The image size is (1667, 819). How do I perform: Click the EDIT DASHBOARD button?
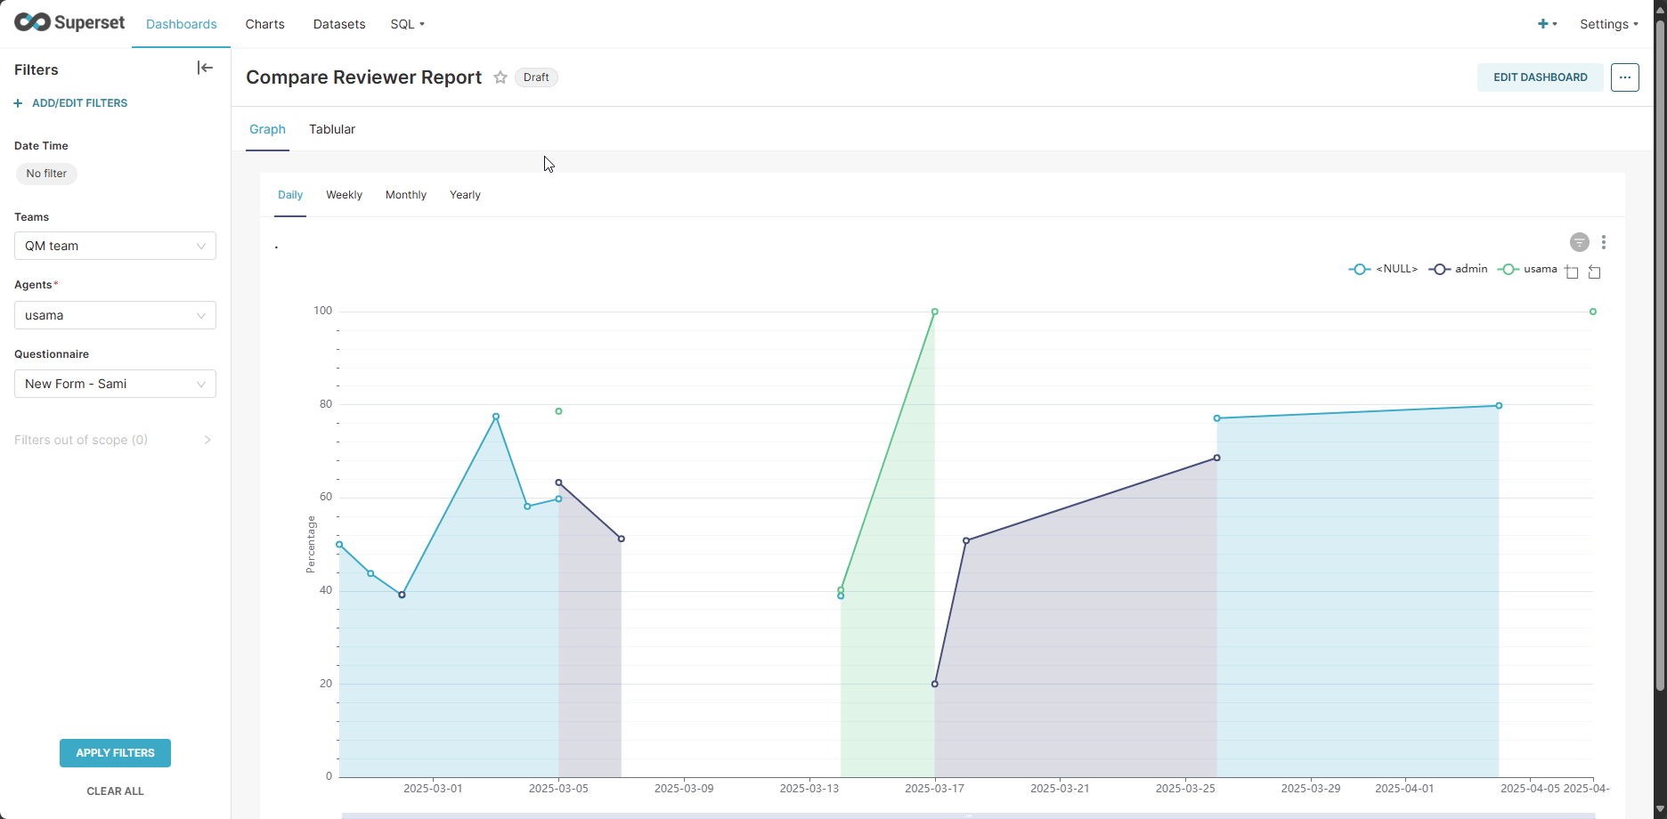click(x=1539, y=77)
